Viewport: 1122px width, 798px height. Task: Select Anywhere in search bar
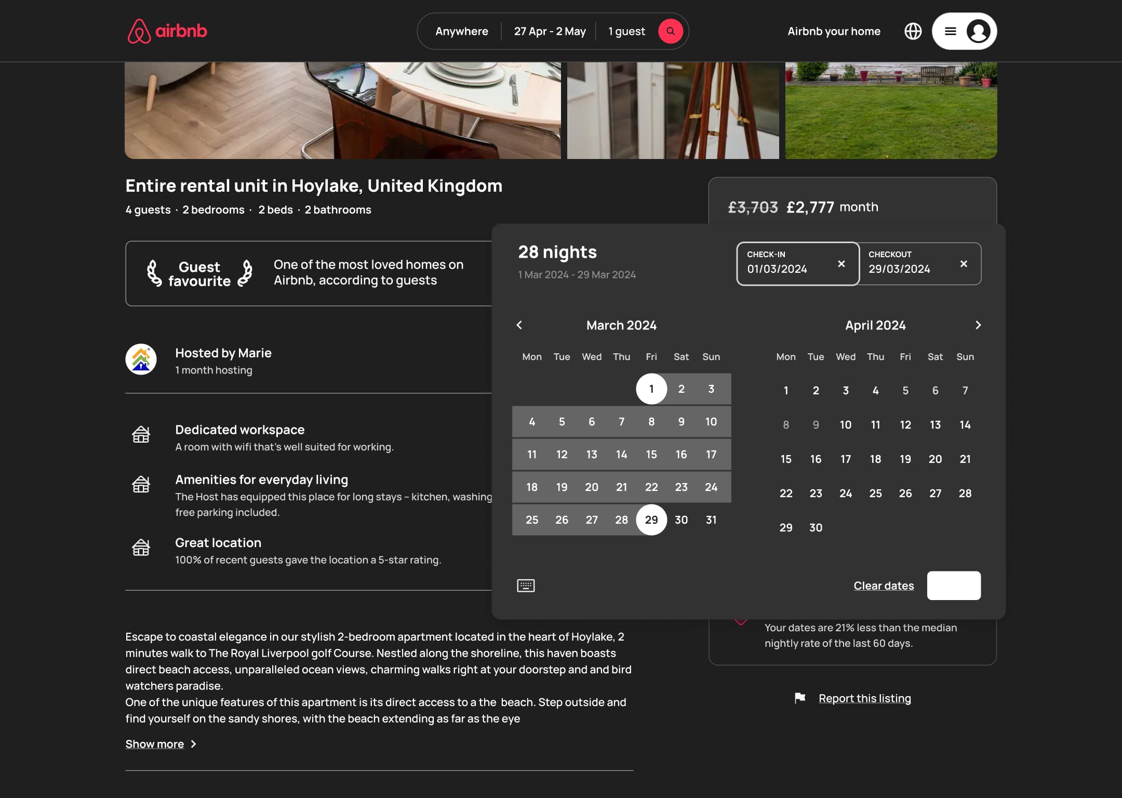point(461,31)
